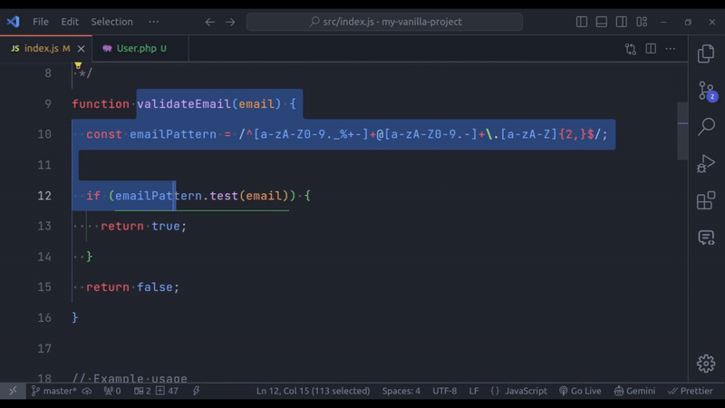
Task: Switch to User.php tab
Action: pyautogui.click(x=140, y=48)
